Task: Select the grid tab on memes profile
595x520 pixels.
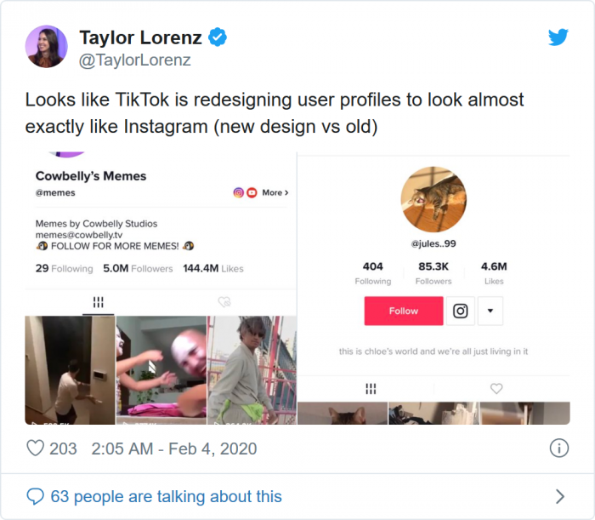Action: 98,301
